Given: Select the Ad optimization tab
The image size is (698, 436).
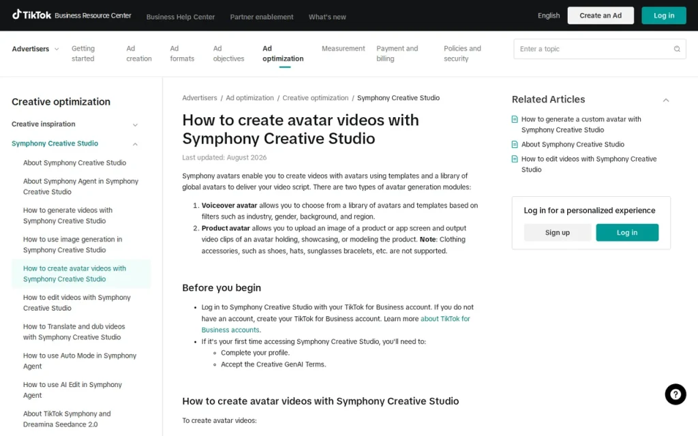Looking at the screenshot, I should coord(283,53).
